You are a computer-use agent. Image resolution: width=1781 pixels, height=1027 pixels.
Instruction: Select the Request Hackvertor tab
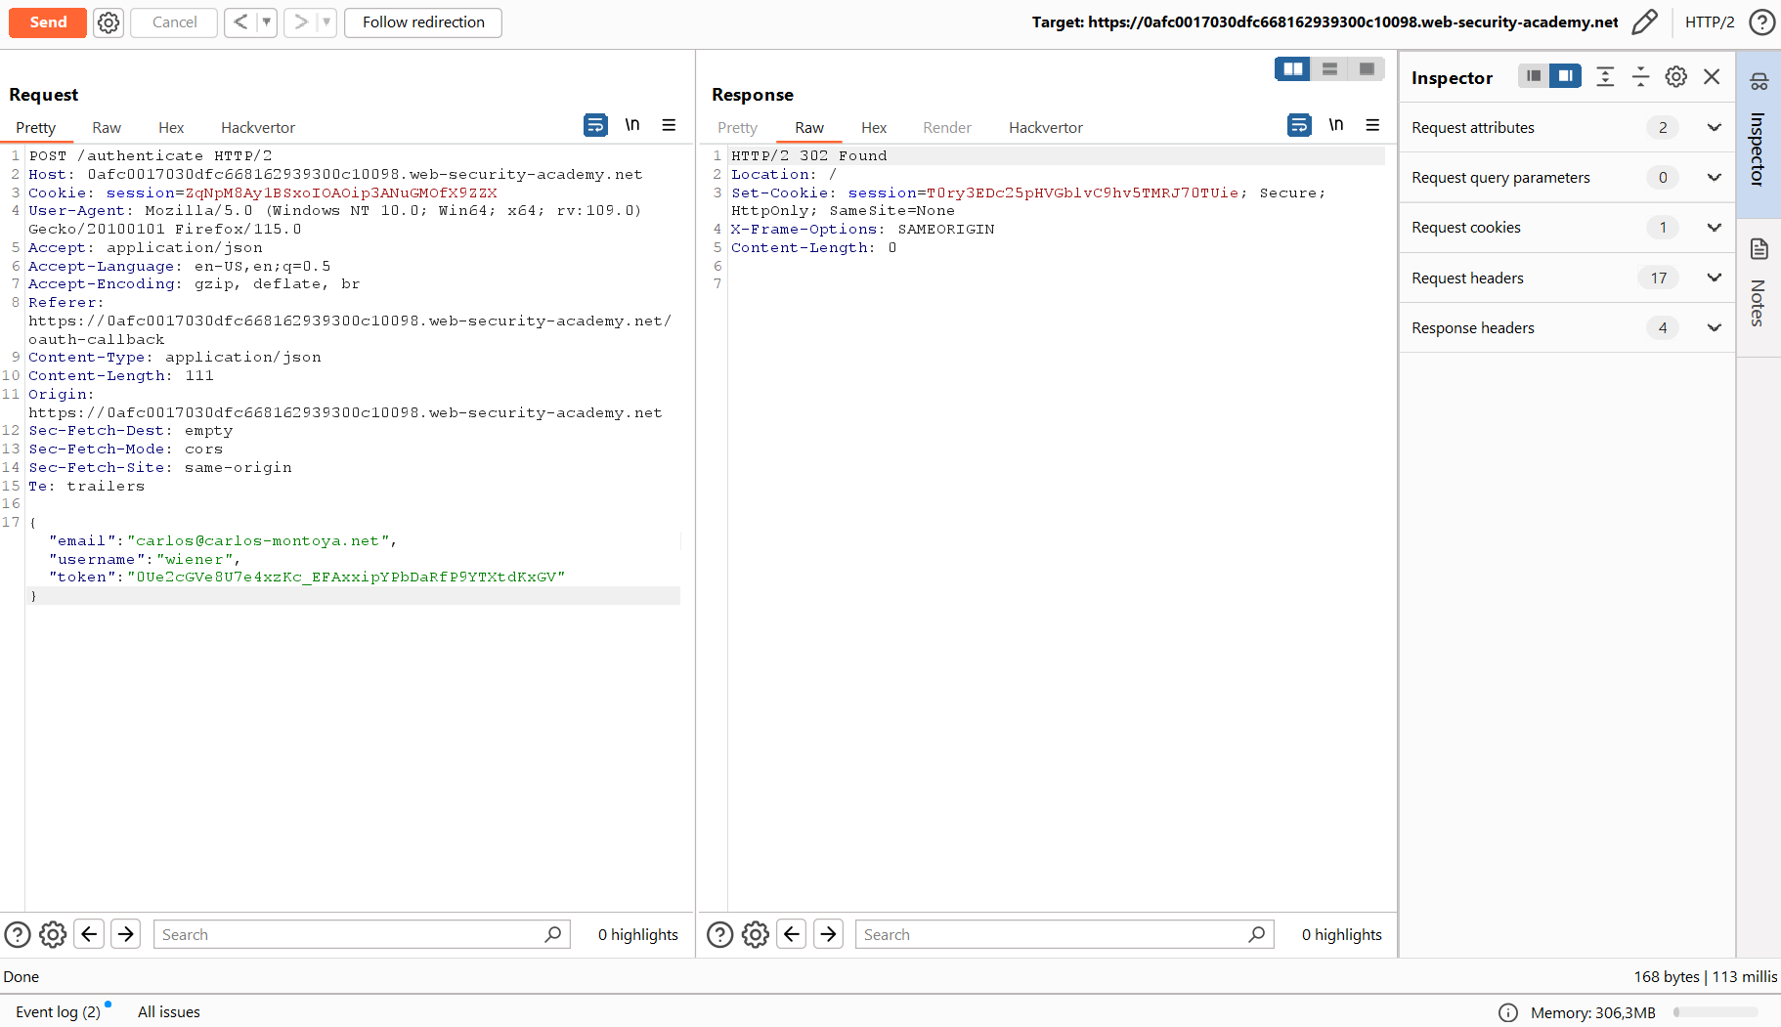point(258,128)
